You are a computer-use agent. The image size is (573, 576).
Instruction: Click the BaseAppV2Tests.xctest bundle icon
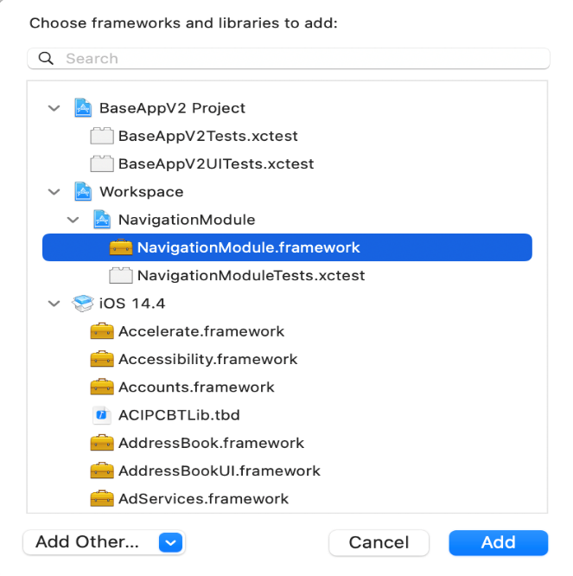pyautogui.click(x=102, y=136)
